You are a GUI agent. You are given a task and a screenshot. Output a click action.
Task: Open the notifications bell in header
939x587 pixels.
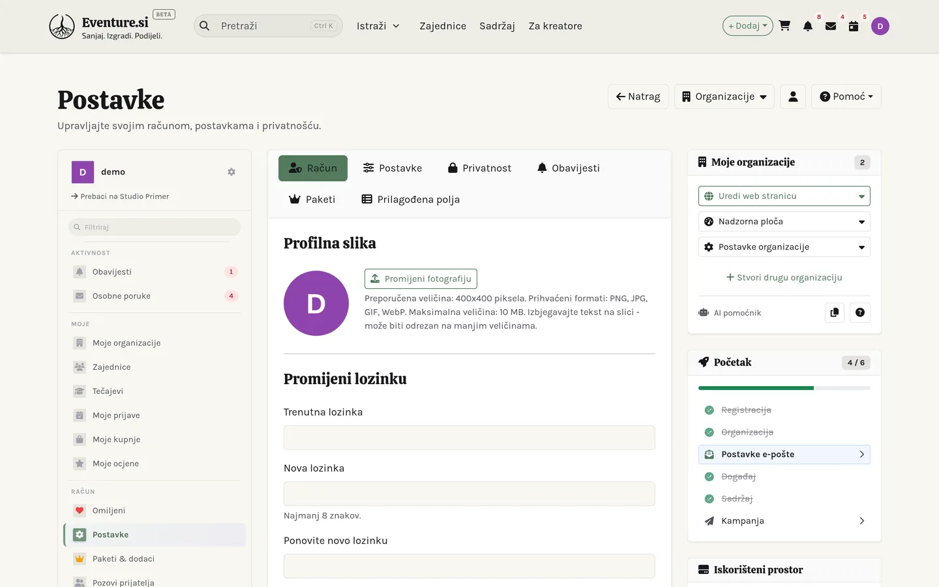coord(808,26)
